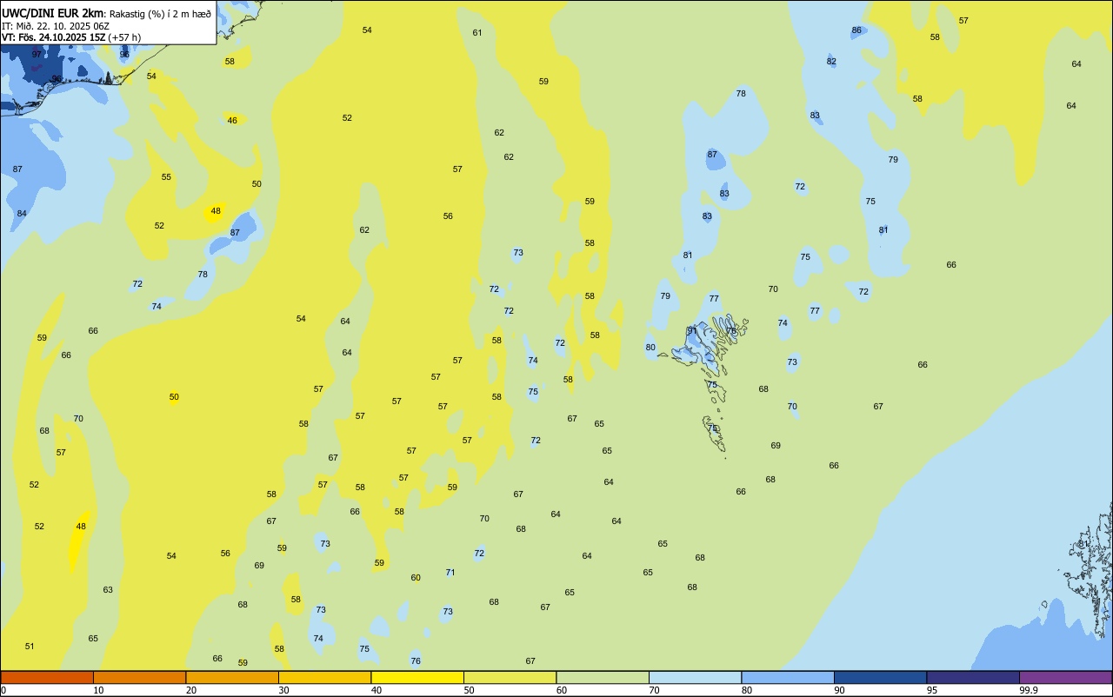Click the humidity value 55 on the map

(x=166, y=176)
